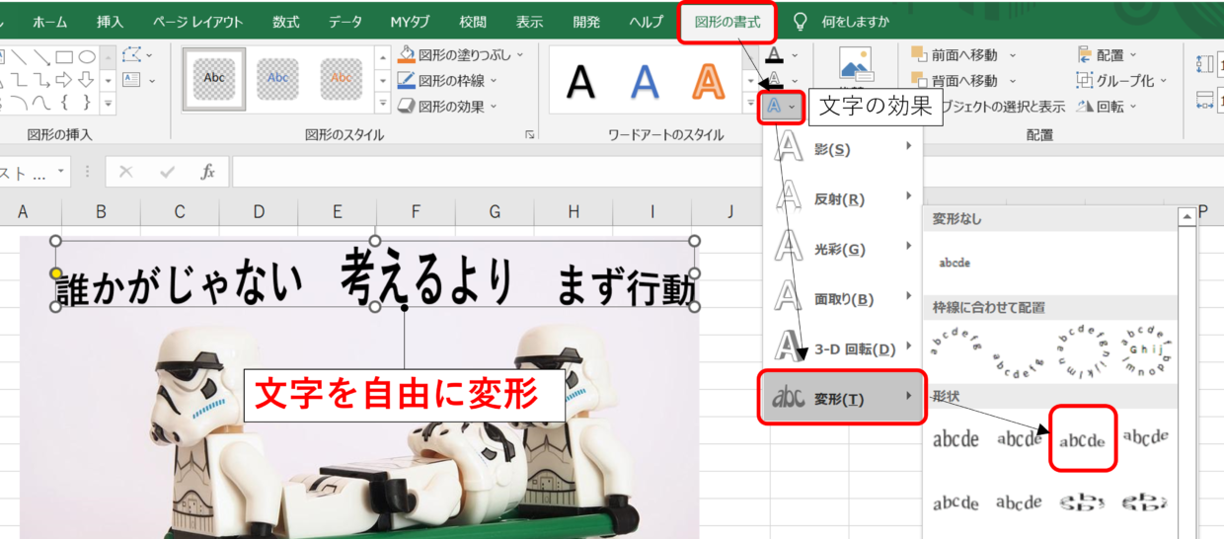
Task: Open the 文字の効果 text effects button
Action: pyautogui.click(x=781, y=105)
